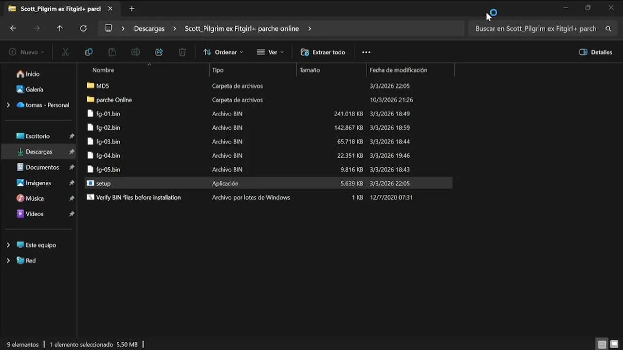Click Extraer todo button

323,52
